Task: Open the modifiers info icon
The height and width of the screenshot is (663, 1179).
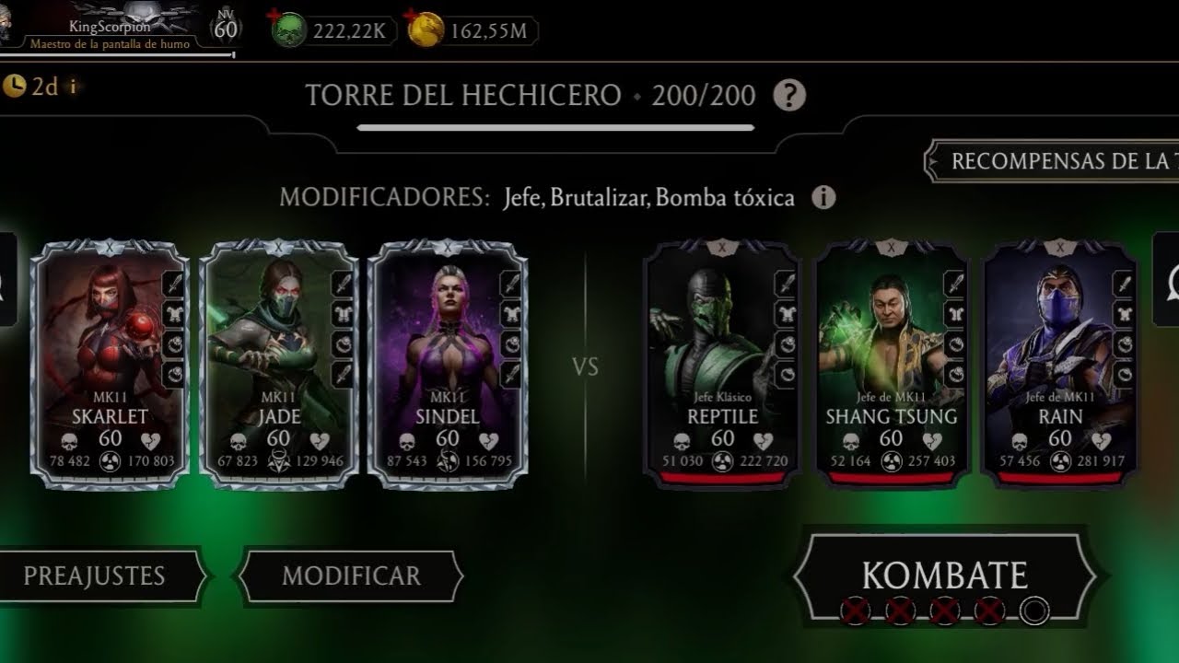Action: [823, 197]
